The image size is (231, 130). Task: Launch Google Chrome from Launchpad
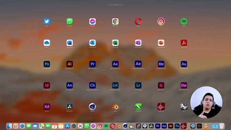[x=115, y=22]
